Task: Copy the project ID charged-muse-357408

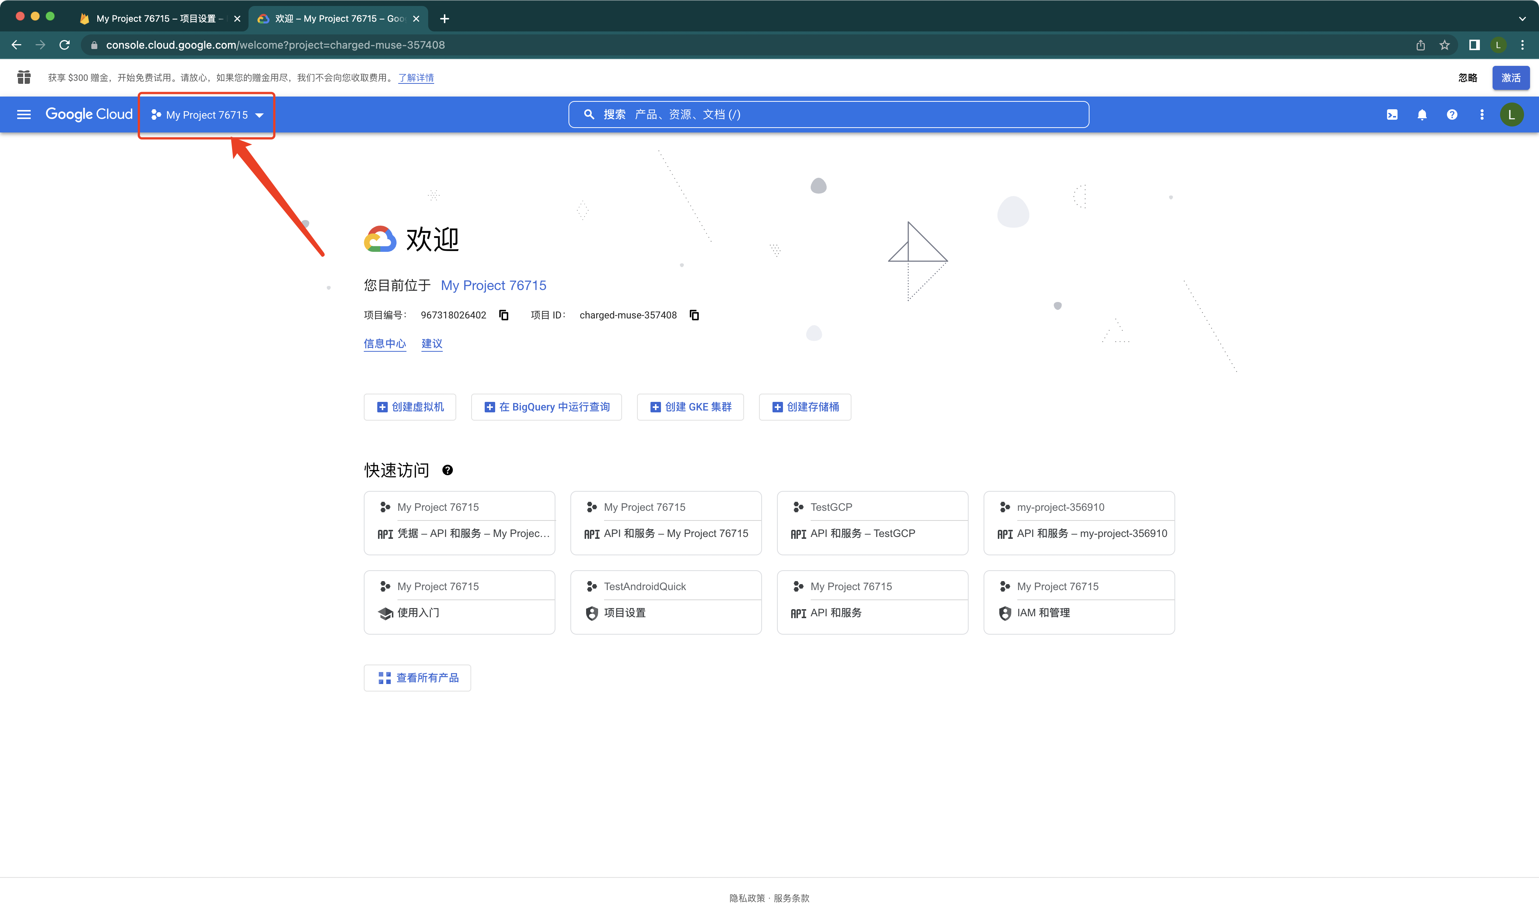Action: pyautogui.click(x=694, y=315)
